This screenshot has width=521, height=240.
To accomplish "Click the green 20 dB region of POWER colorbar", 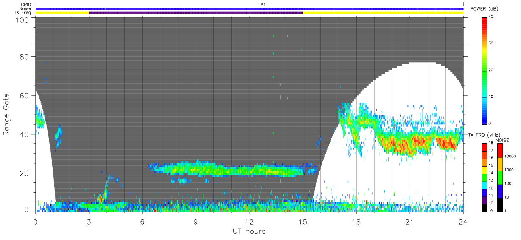I will tap(485, 70).
